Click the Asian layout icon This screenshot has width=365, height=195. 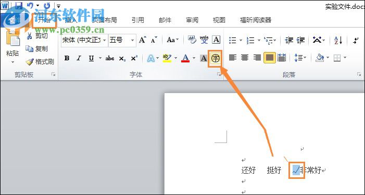click(x=317, y=40)
